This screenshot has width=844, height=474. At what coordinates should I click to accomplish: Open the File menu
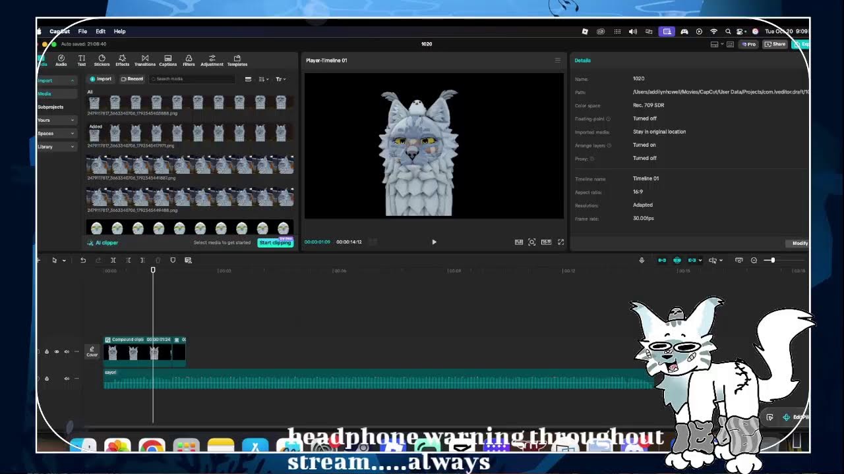point(82,31)
